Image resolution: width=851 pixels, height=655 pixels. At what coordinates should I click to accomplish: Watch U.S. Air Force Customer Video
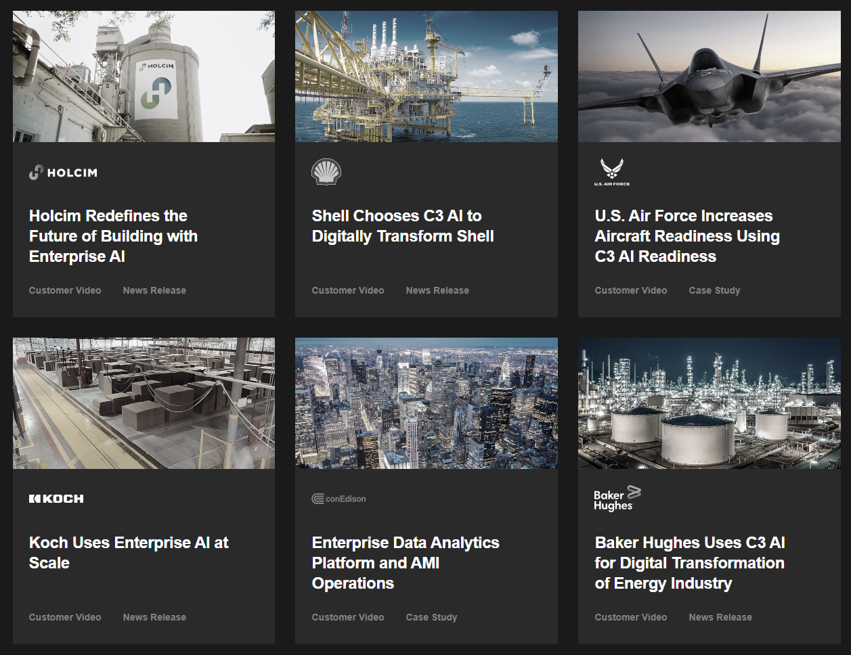coord(631,290)
